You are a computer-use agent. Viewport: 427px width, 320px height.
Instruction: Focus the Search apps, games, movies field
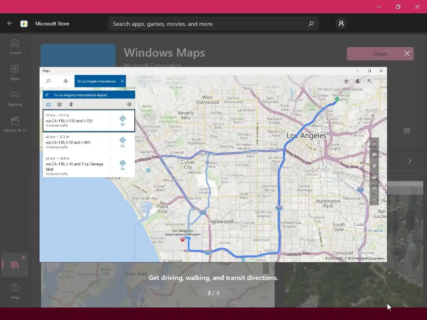tap(213, 24)
